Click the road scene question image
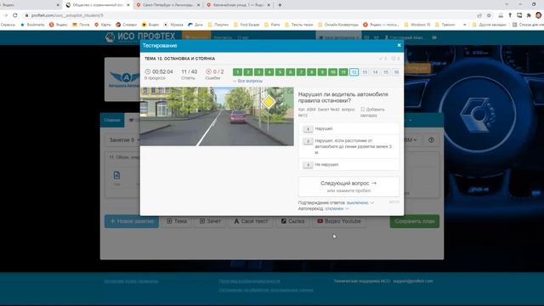Image resolution: width=544 pixels, height=306 pixels. tap(217, 116)
